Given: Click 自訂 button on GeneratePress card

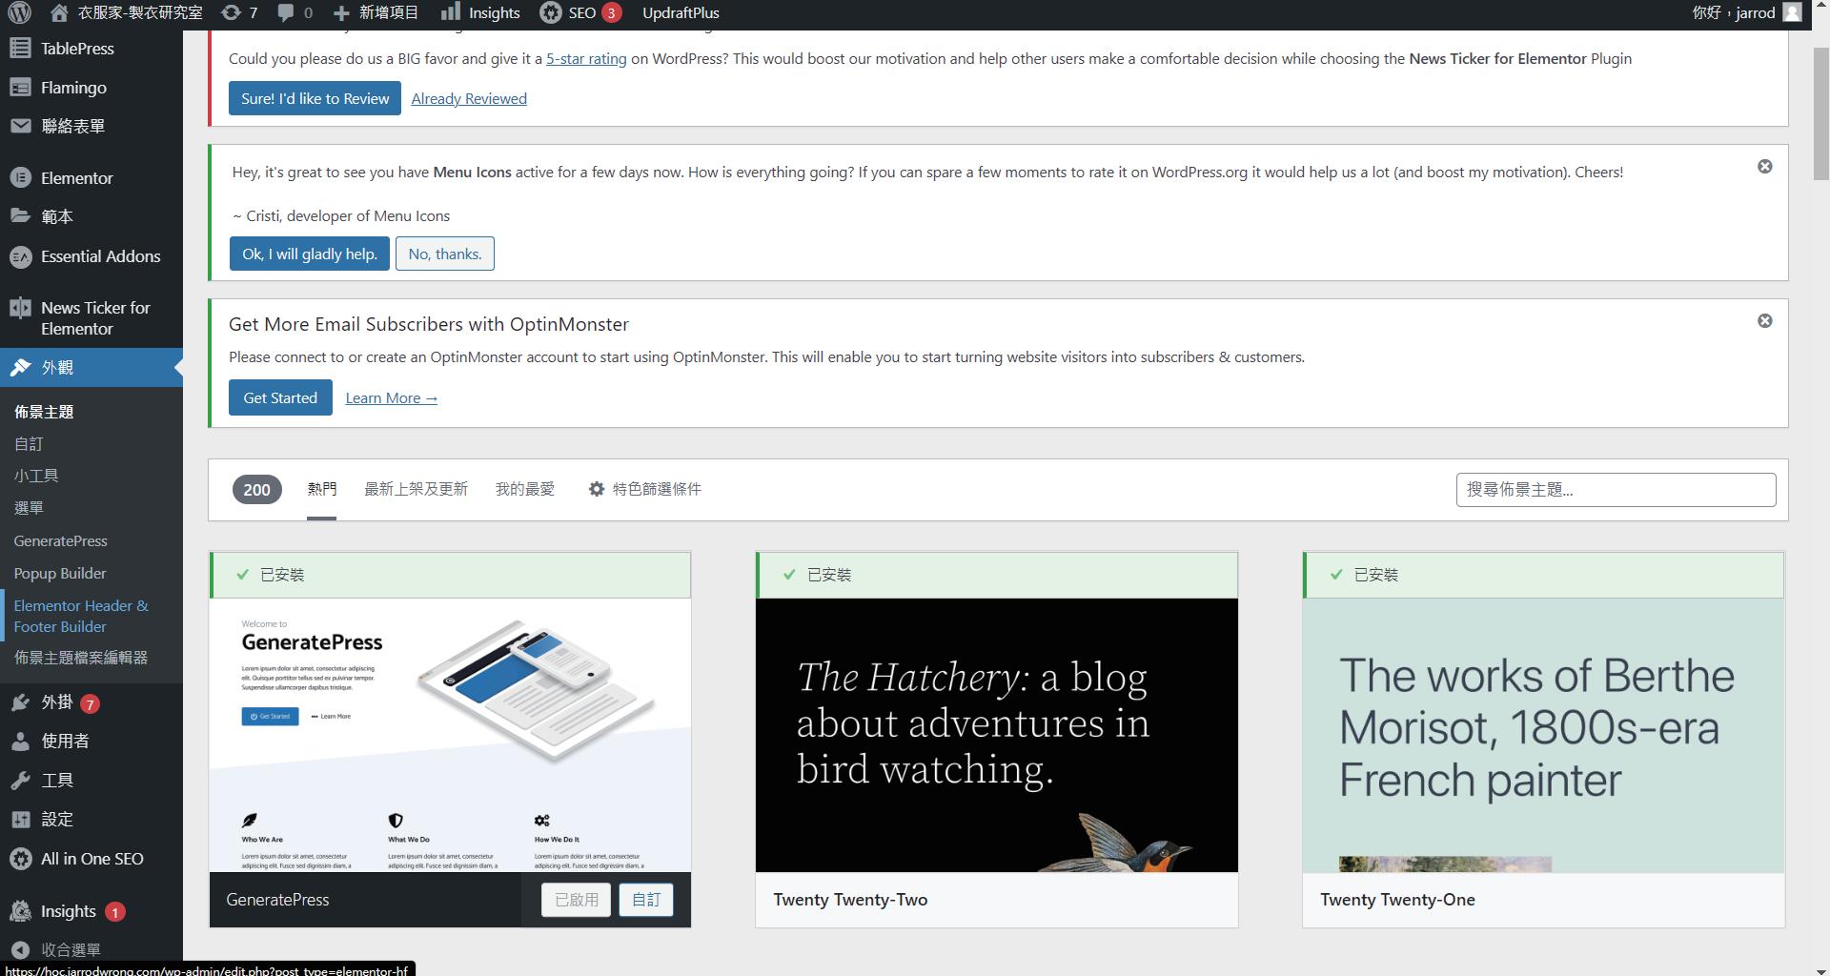Looking at the screenshot, I should [646, 900].
